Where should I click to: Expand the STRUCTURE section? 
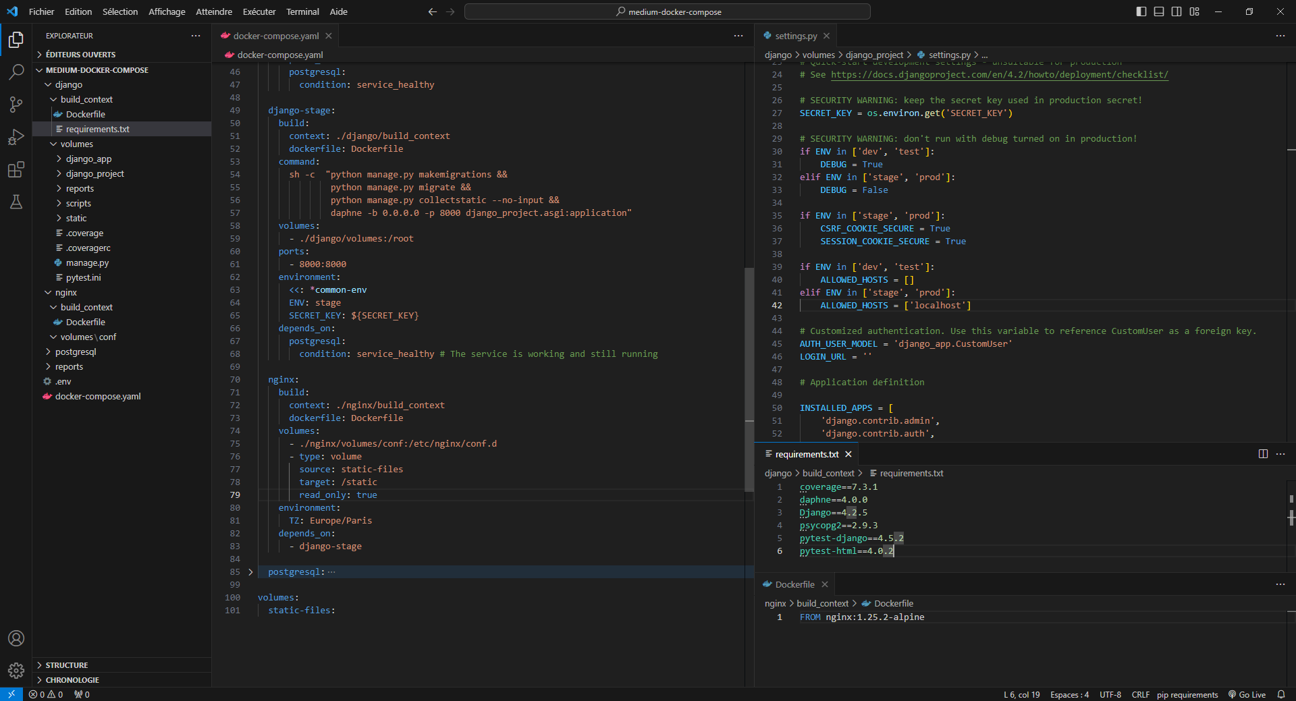[x=66, y=665]
